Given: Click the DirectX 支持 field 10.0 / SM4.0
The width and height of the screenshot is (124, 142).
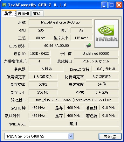Looking at the screenshot, I should coord(105,69).
